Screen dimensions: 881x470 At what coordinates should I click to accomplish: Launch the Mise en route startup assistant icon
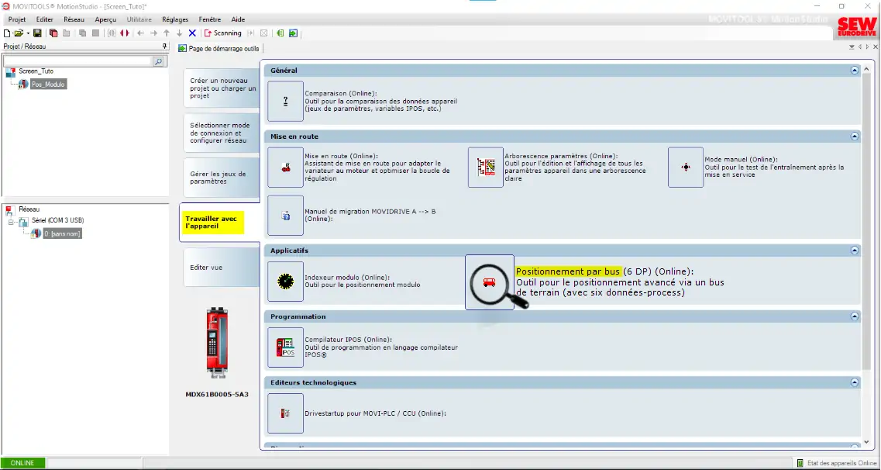tap(285, 168)
